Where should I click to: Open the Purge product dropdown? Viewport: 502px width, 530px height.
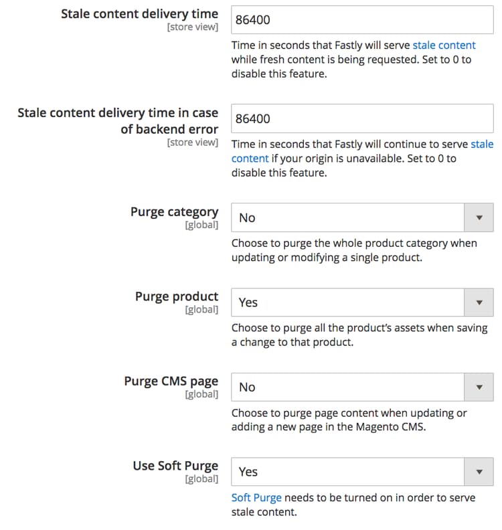click(348, 302)
